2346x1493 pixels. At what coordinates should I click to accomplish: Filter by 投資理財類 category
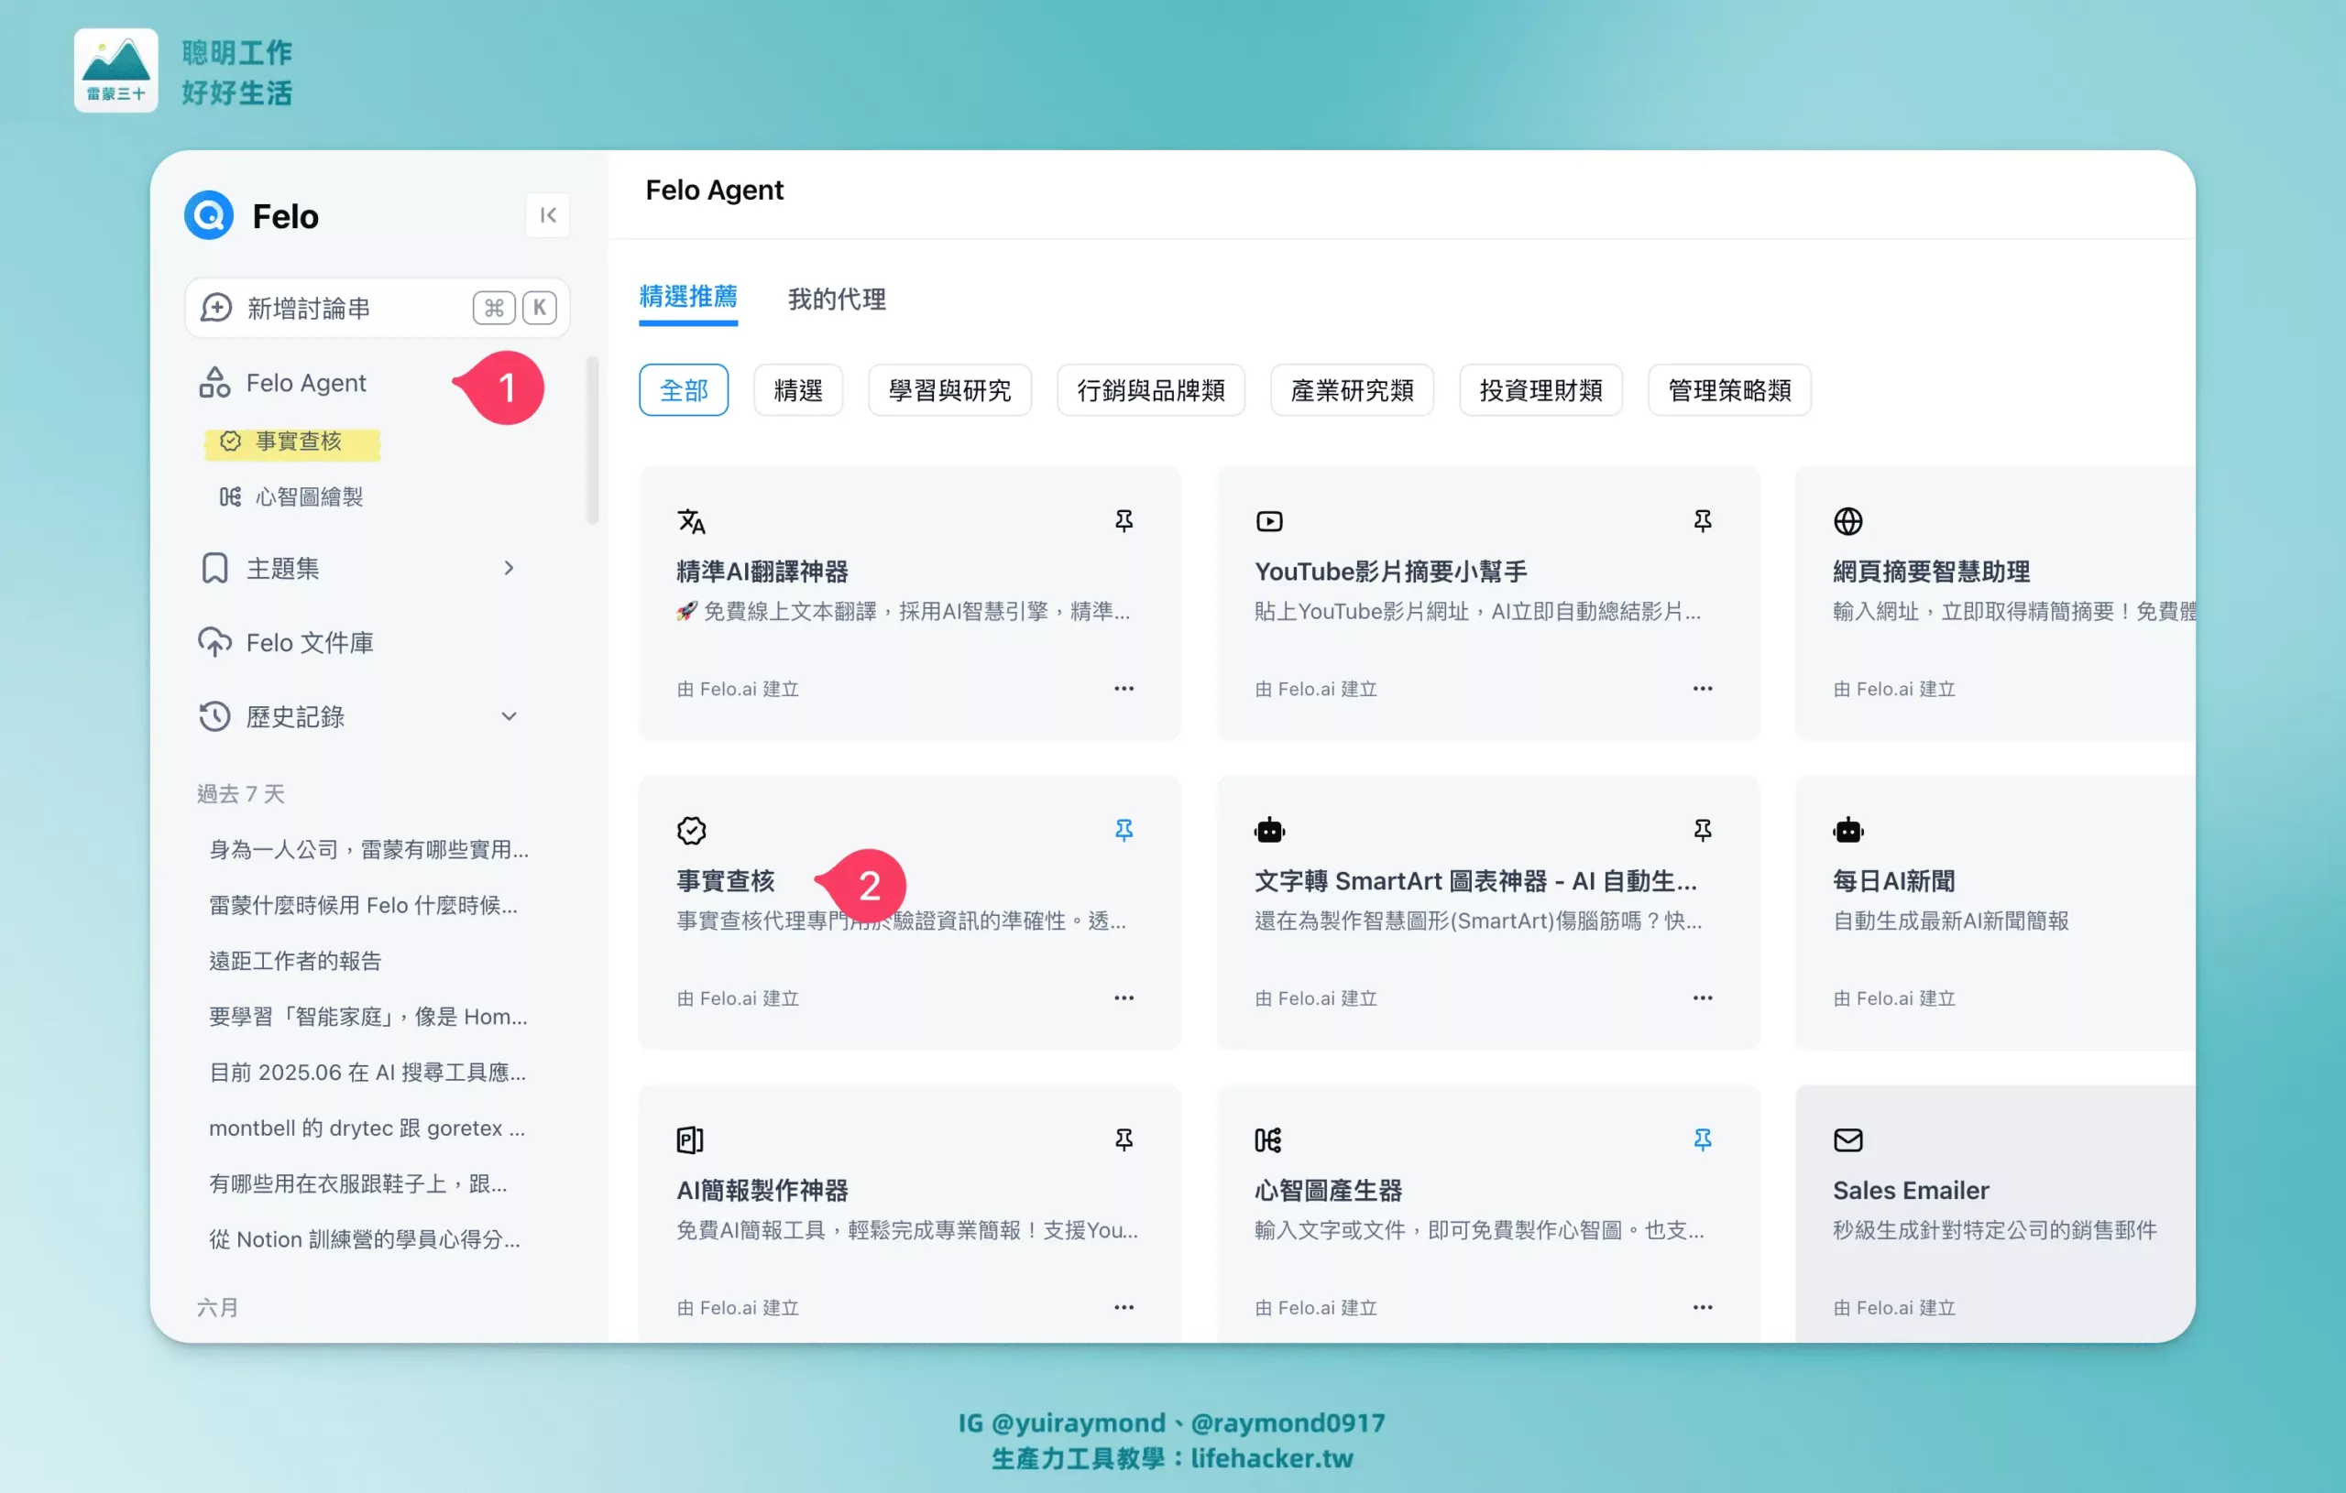pyautogui.click(x=1540, y=389)
